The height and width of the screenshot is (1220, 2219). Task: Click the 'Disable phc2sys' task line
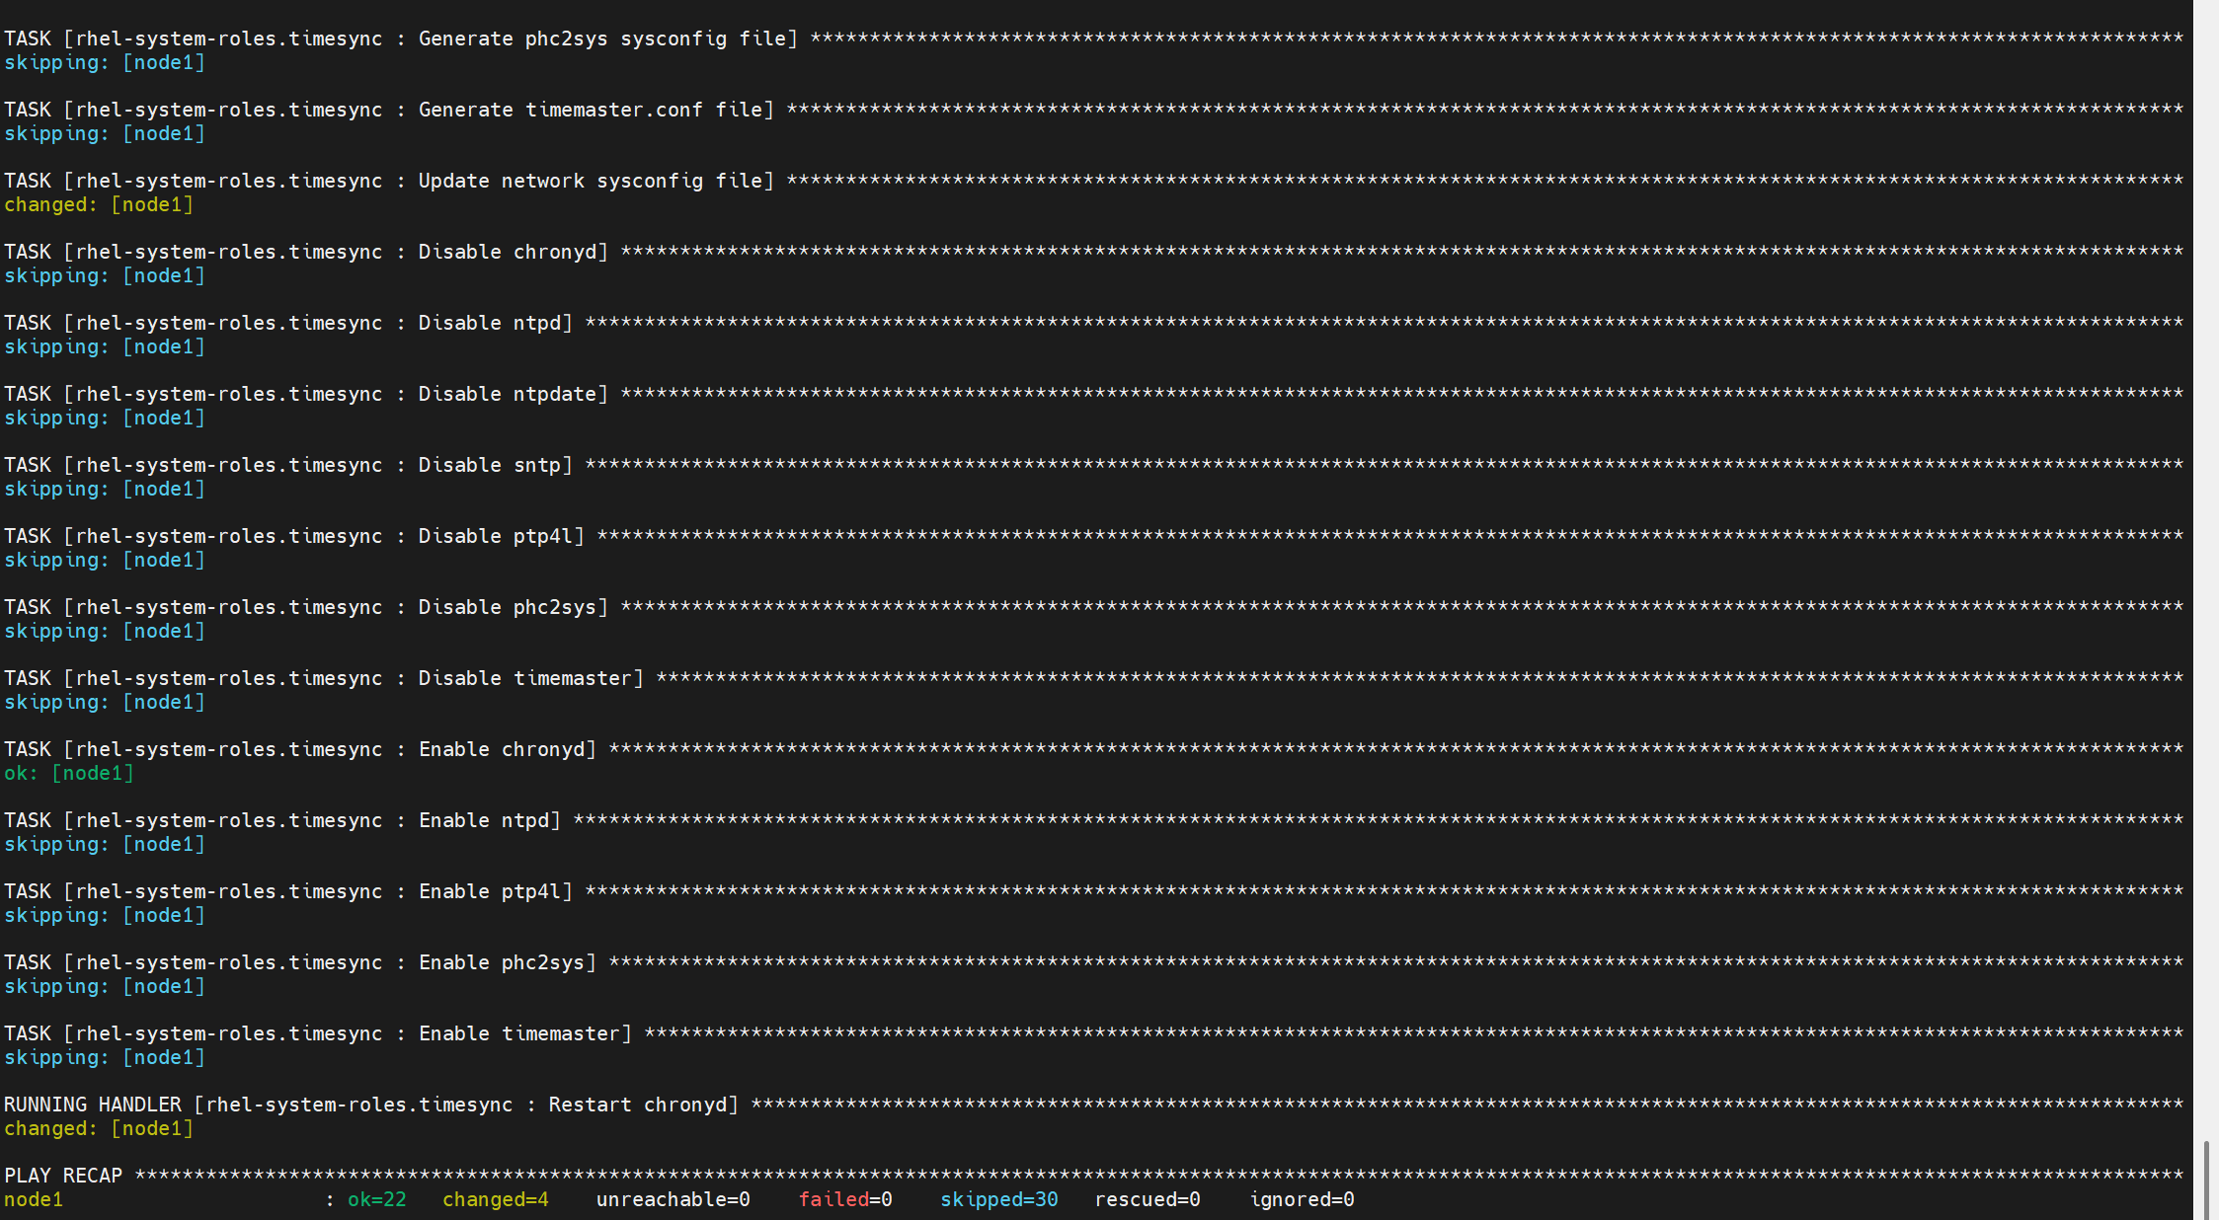[x=1094, y=607]
